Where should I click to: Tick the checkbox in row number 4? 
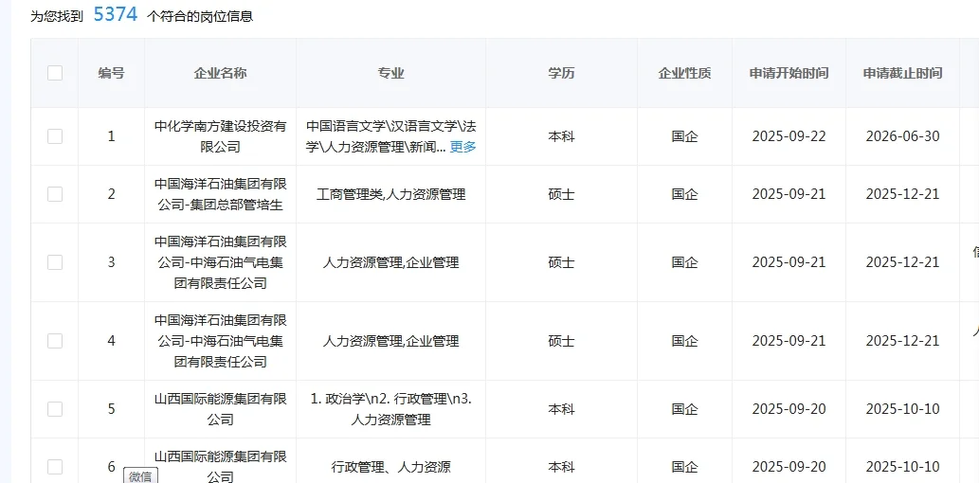click(x=55, y=341)
